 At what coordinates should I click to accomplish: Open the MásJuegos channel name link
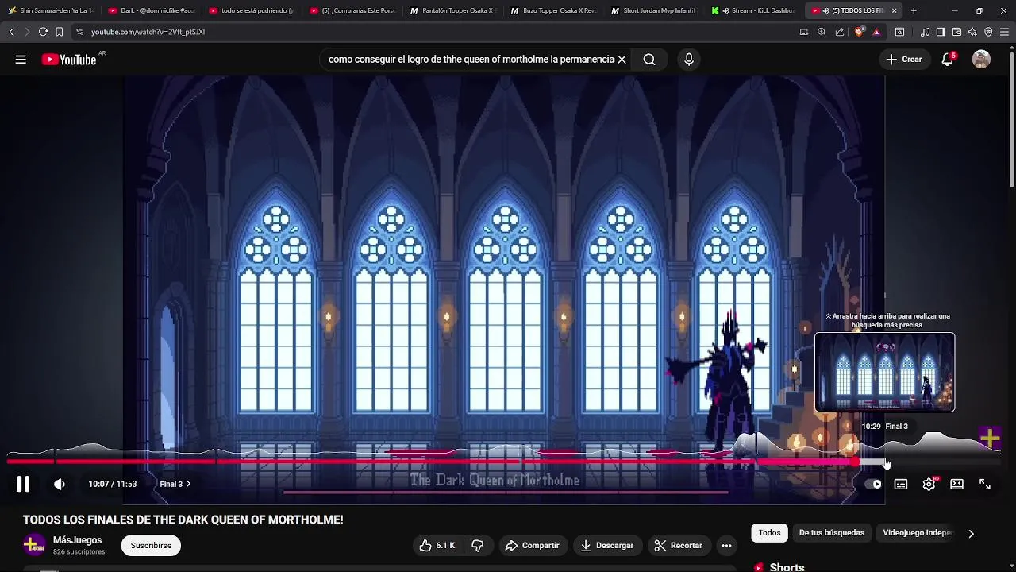(77, 540)
